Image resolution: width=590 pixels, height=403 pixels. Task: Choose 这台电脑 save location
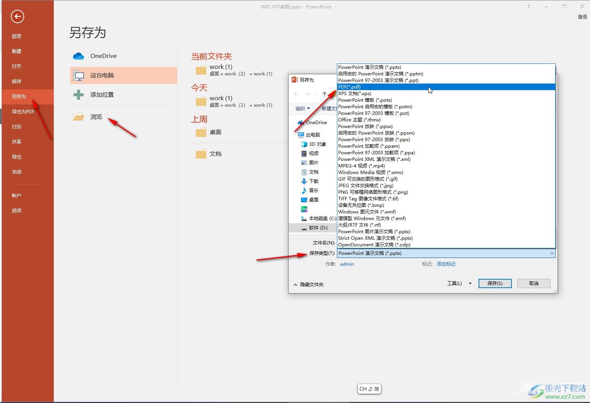(x=123, y=75)
